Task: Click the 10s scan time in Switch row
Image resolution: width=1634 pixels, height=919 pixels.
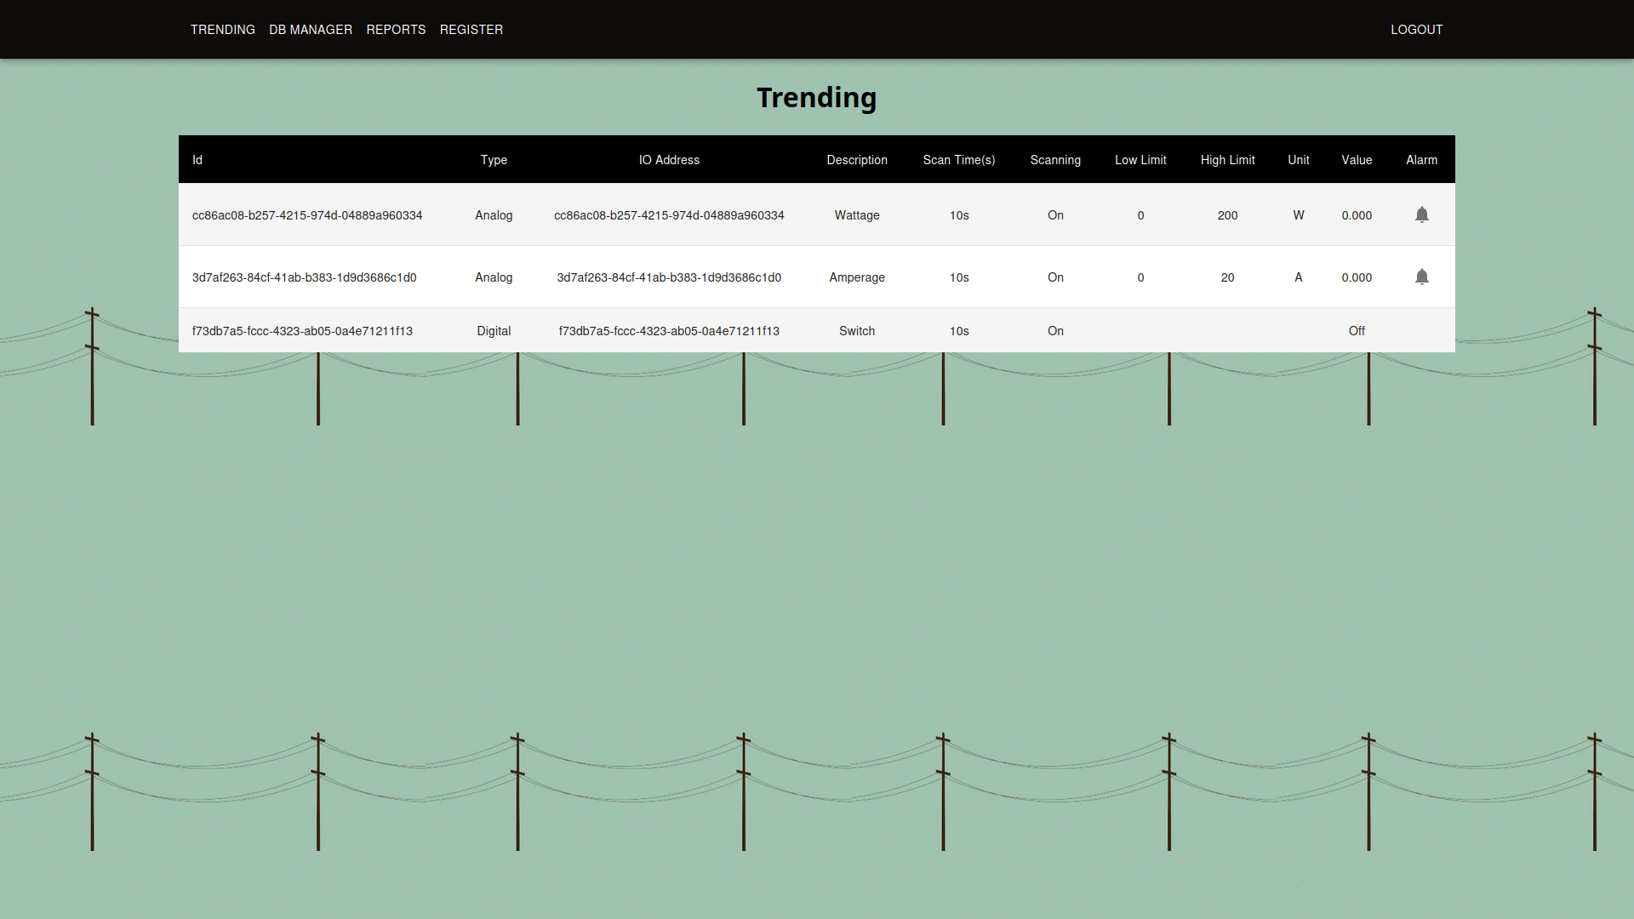Action: click(959, 331)
